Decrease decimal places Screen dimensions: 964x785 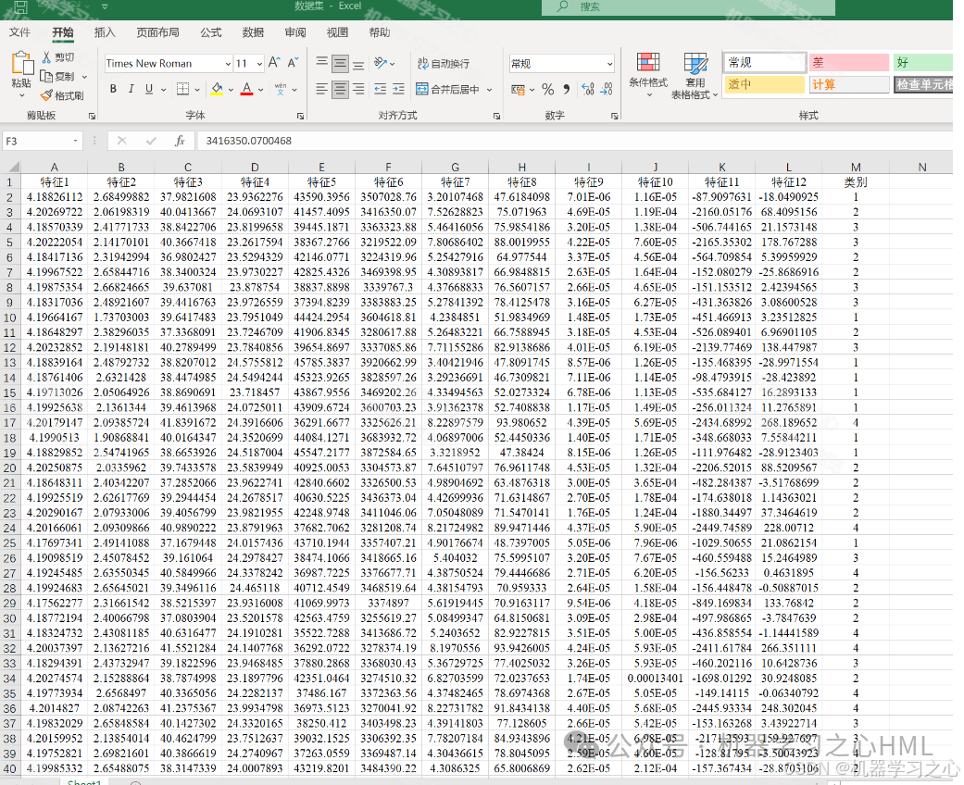[607, 90]
